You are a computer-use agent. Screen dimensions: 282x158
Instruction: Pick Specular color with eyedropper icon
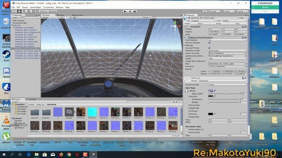(x=215, y=96)
